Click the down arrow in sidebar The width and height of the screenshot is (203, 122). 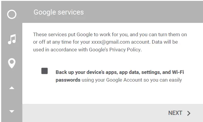[x=12, y=111]
